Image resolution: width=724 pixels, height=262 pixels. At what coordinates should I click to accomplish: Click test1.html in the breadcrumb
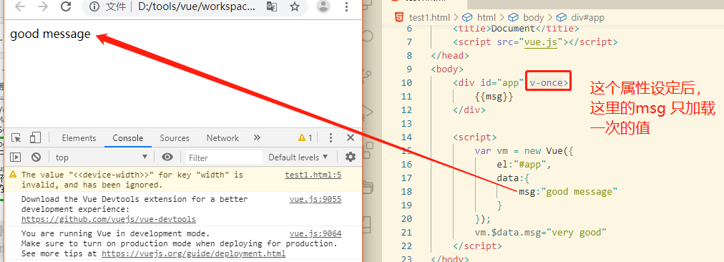coord(429,18)
